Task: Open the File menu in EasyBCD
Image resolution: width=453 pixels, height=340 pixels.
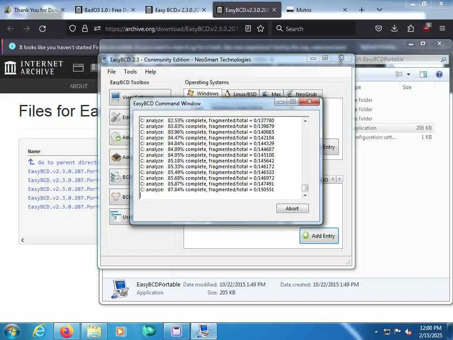Action: (111, 72)
